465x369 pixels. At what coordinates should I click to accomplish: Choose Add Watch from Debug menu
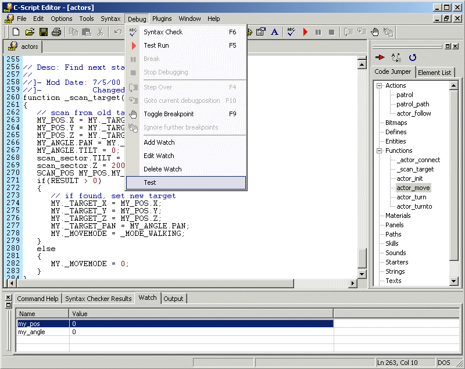tap(159, 142)
